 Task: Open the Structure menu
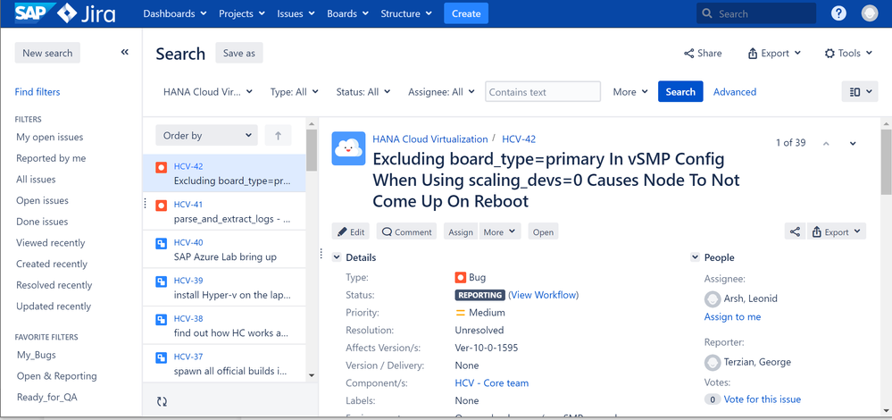[406, 13]
